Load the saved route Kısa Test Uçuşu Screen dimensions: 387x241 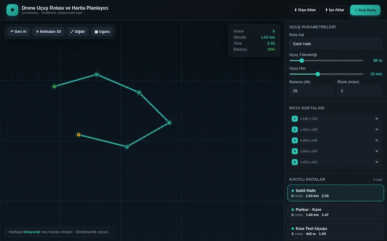pos(336,231)
